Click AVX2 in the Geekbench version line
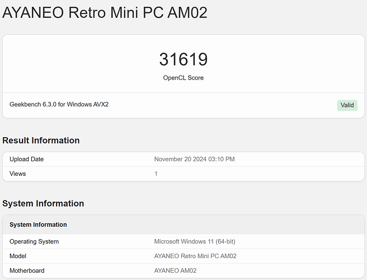 tap(100, 104)
